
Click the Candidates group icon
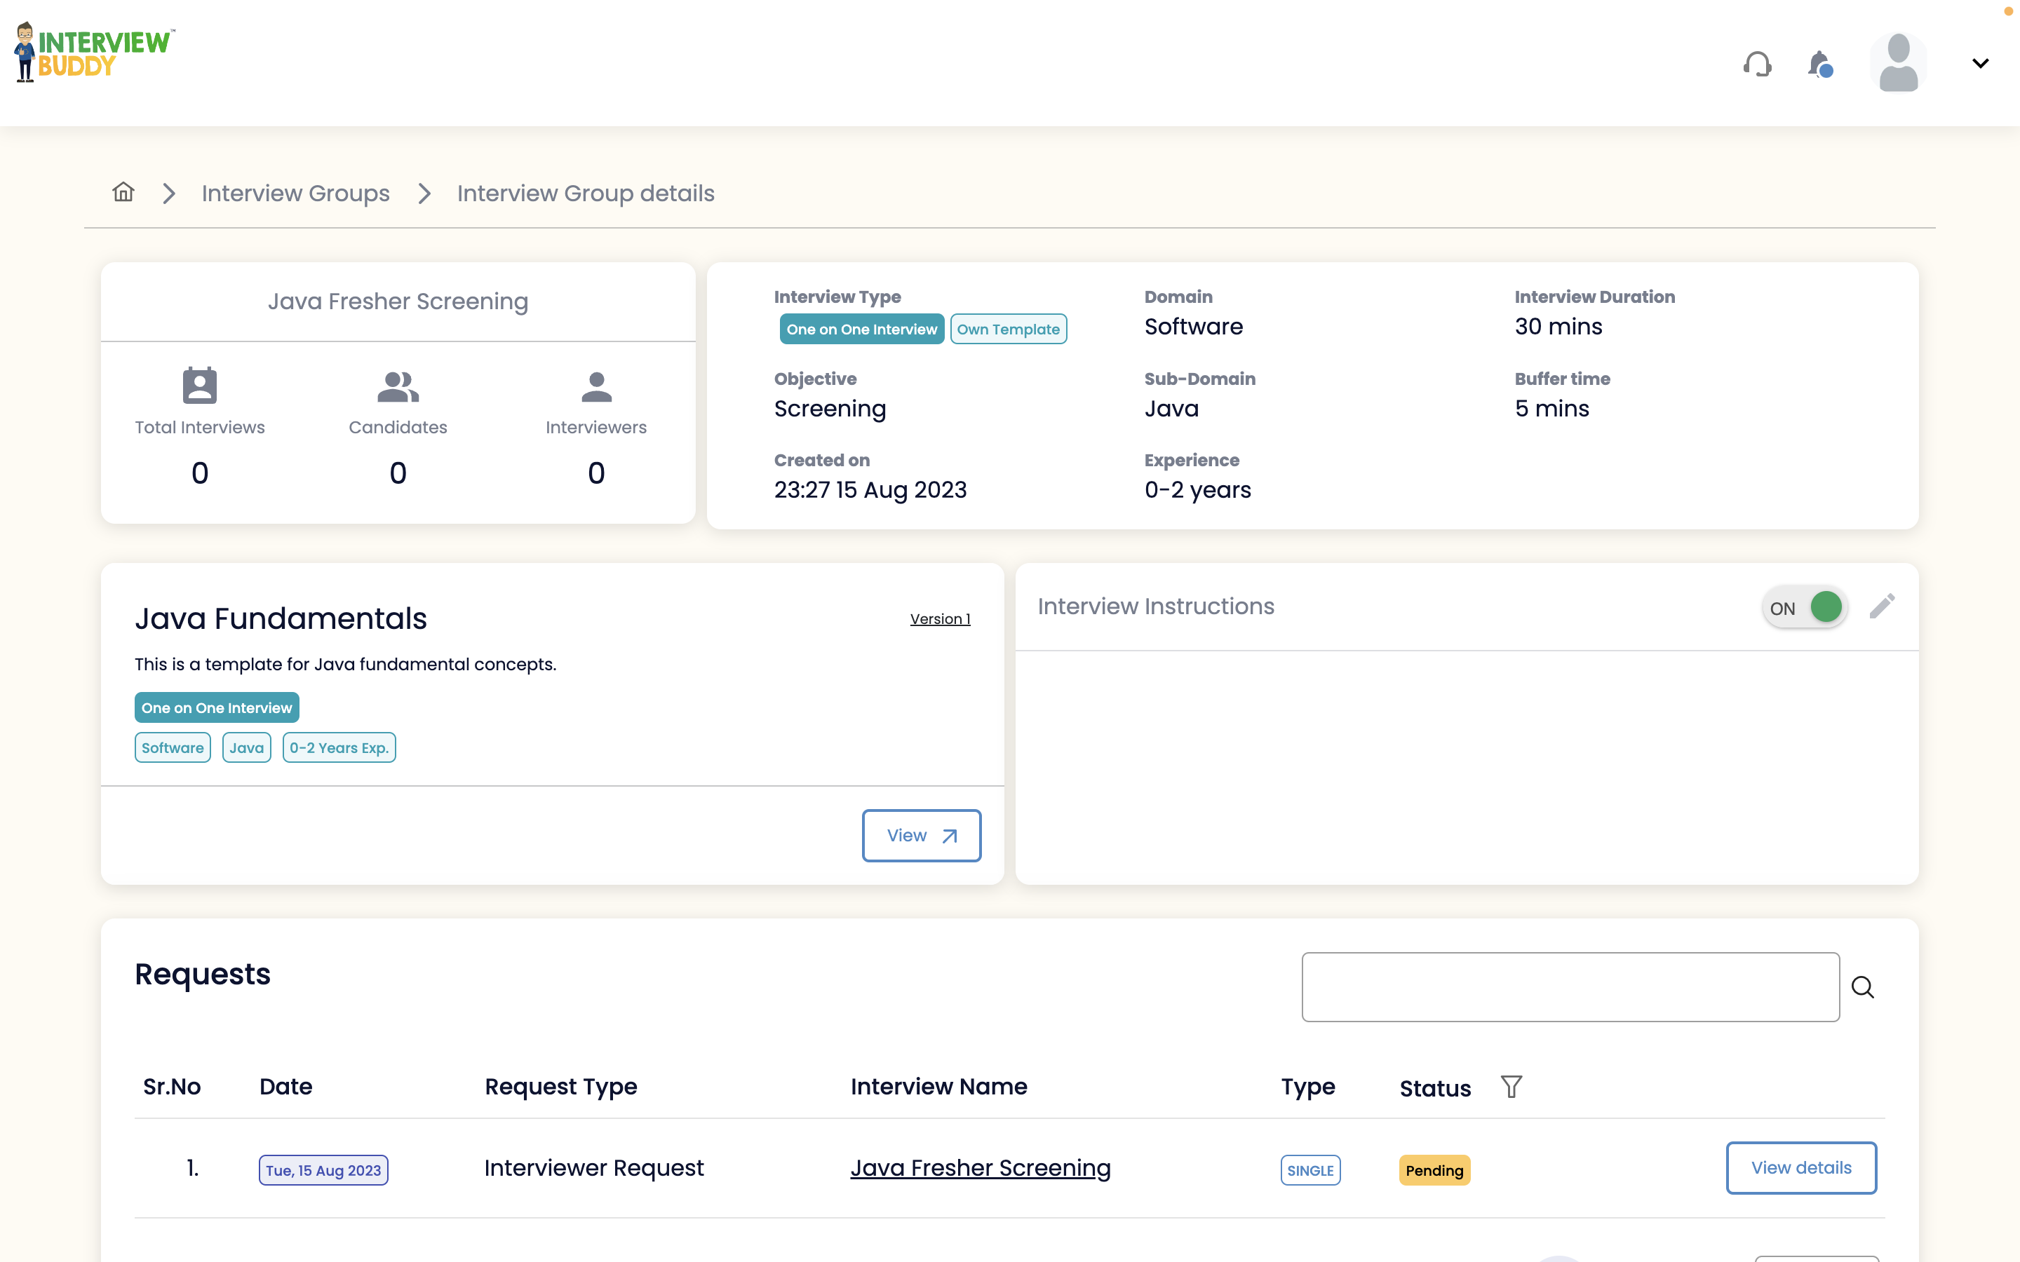tap(397, 385)
